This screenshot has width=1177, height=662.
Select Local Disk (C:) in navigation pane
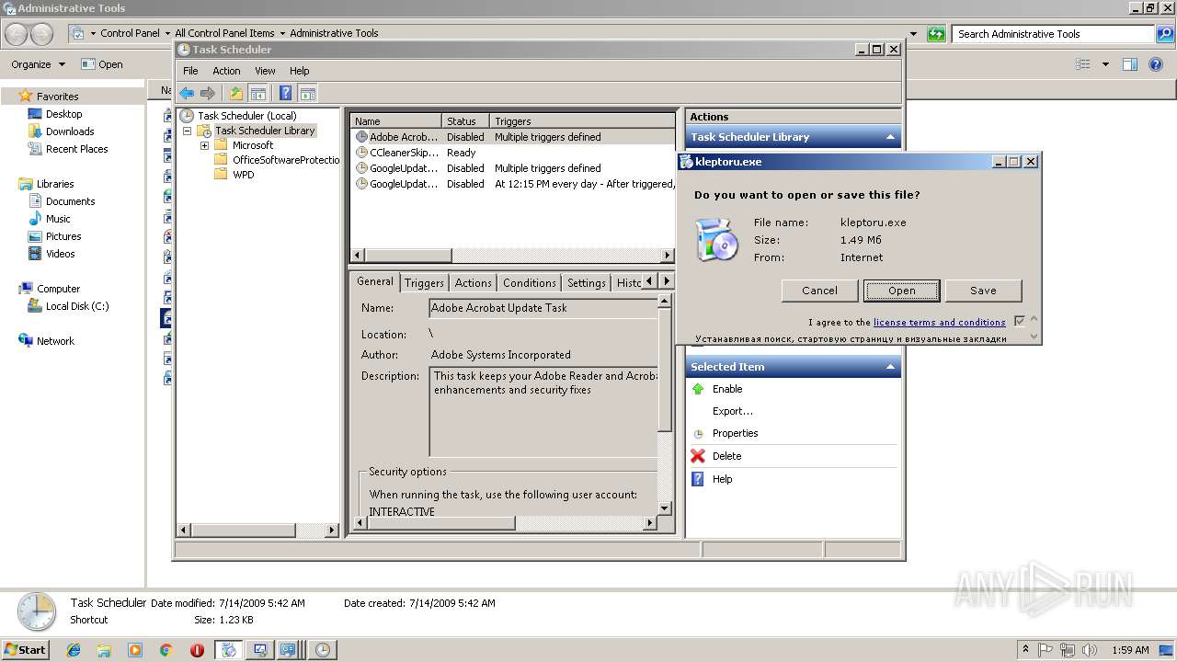click(77, 306)
